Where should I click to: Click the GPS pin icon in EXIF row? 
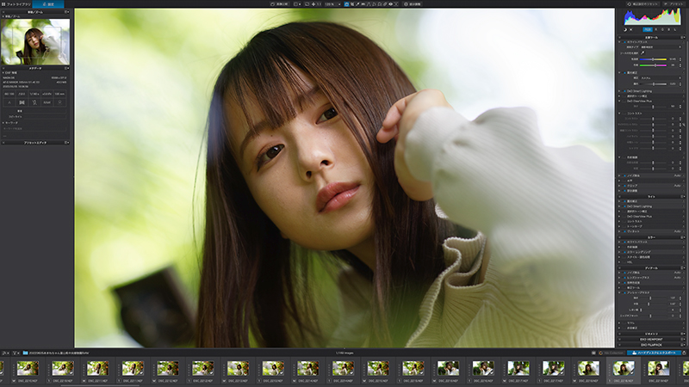pyautogui.click(x=59, y=102)
